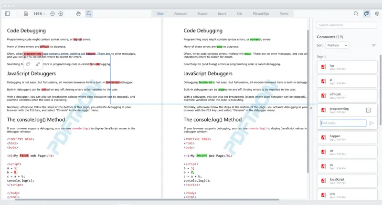Click the green highlighted word 'occur'

coord(248,54)
